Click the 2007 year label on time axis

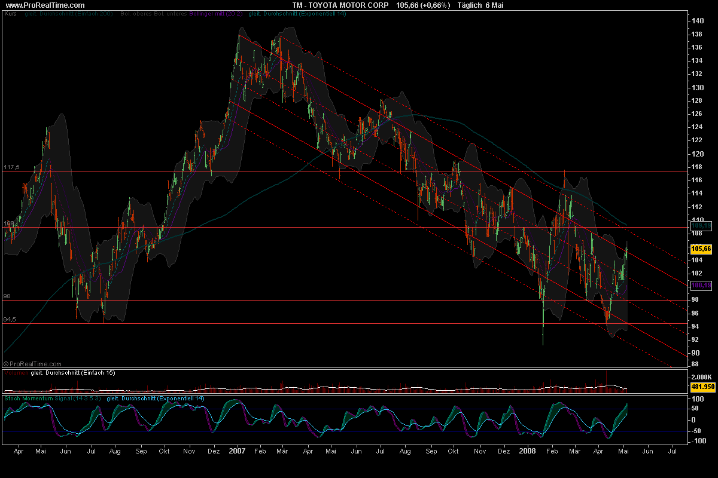click(236, 452)
